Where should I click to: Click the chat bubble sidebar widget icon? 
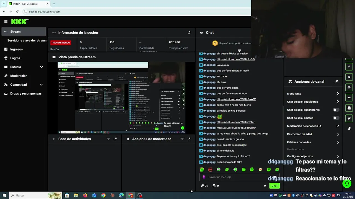349,87
